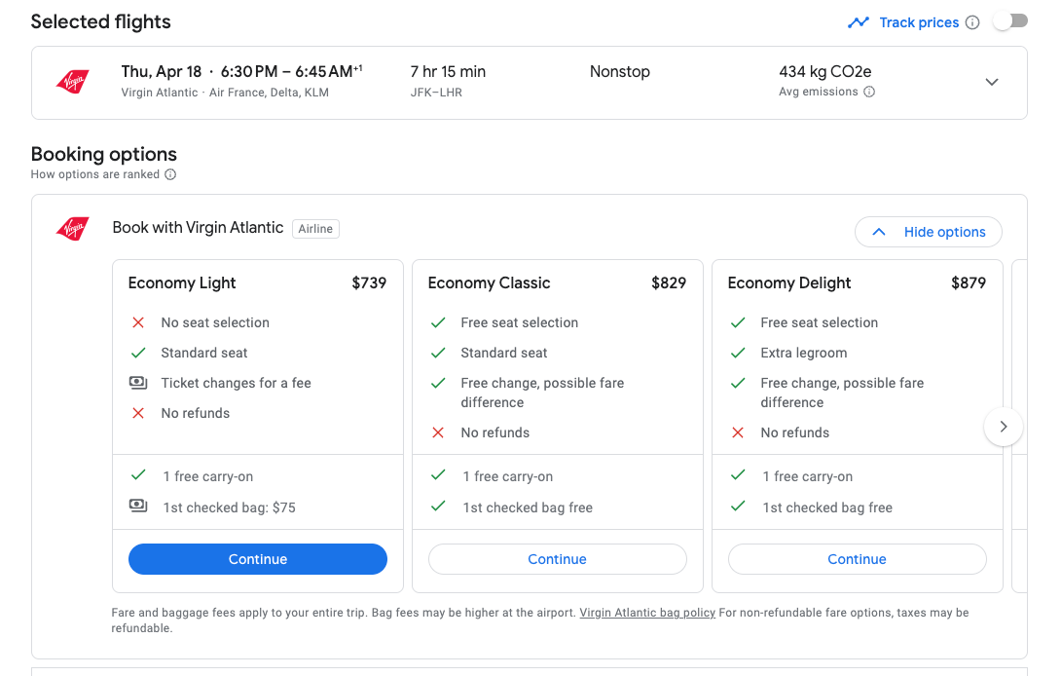The height and width of the screenshot is (676, 1061).
Task: Click the Track prices graph icon
Action: click(x=858, y=22)
